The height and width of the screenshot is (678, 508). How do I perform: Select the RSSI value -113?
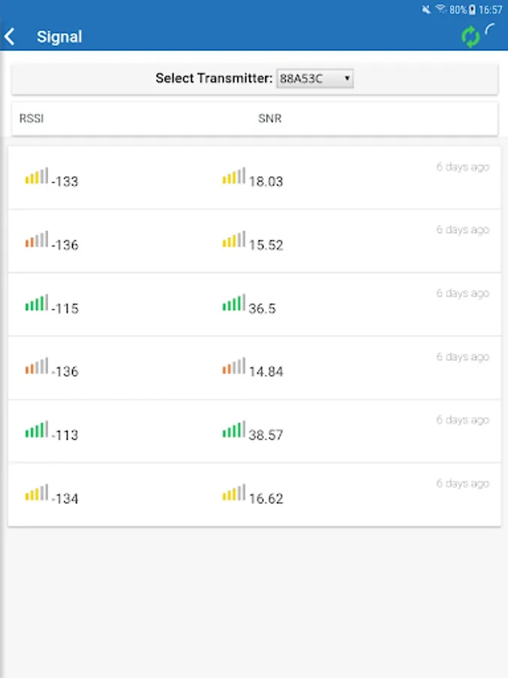click(65, 435)
